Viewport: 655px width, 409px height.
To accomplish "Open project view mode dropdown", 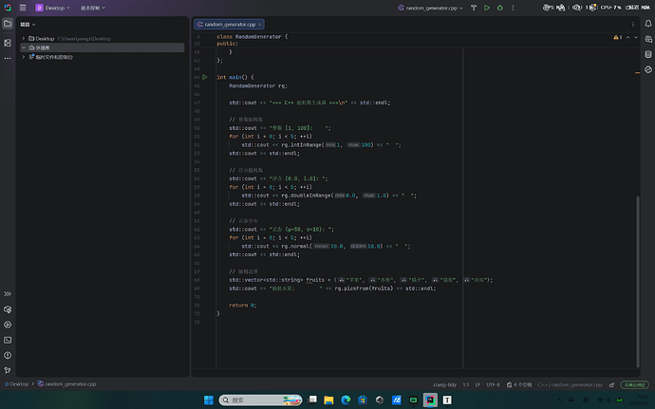I will (28, 25).
